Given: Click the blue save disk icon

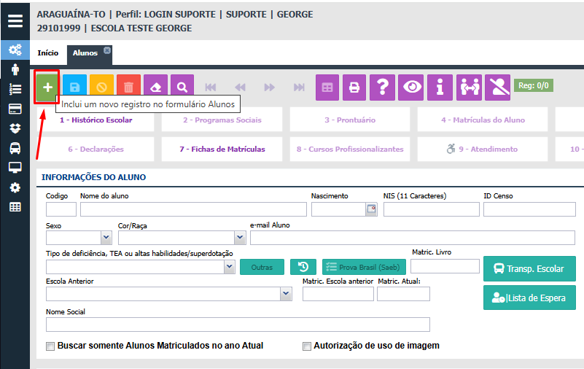Looking at the screenshot, I should coord(74,87).
